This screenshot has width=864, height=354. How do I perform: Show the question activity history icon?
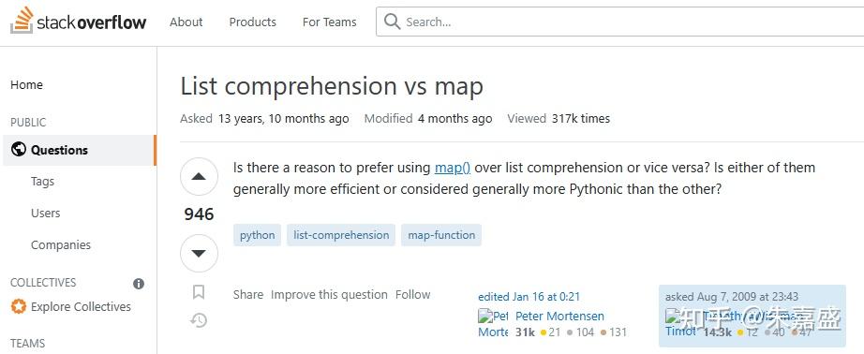pos(199,320)
